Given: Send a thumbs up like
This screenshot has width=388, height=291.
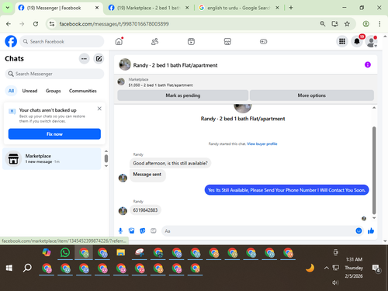Looking at the screenshot, I should pyautogui.click(x=371, y=230).
